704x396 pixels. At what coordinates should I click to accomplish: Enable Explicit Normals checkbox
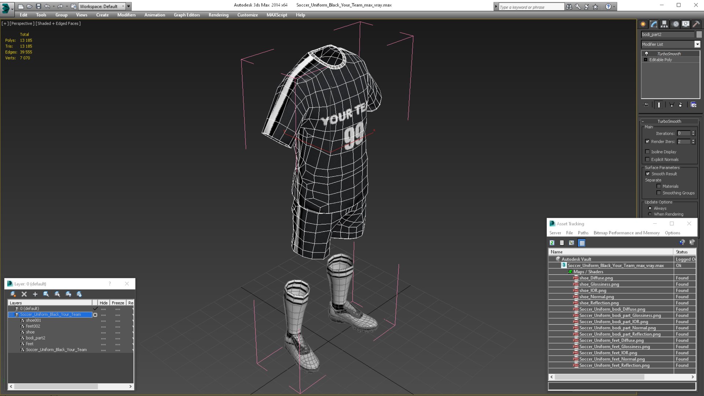(x=647, y=159)
